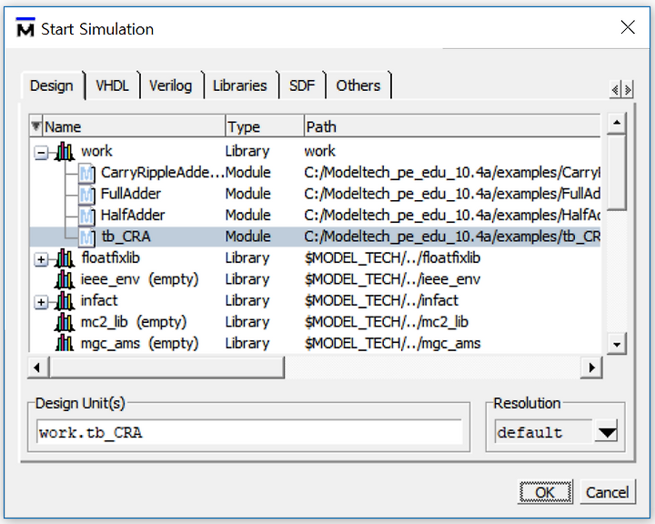Click OK to start simulation
The width and height of the screenshot is (655, 524).
(x=545, y=492)
